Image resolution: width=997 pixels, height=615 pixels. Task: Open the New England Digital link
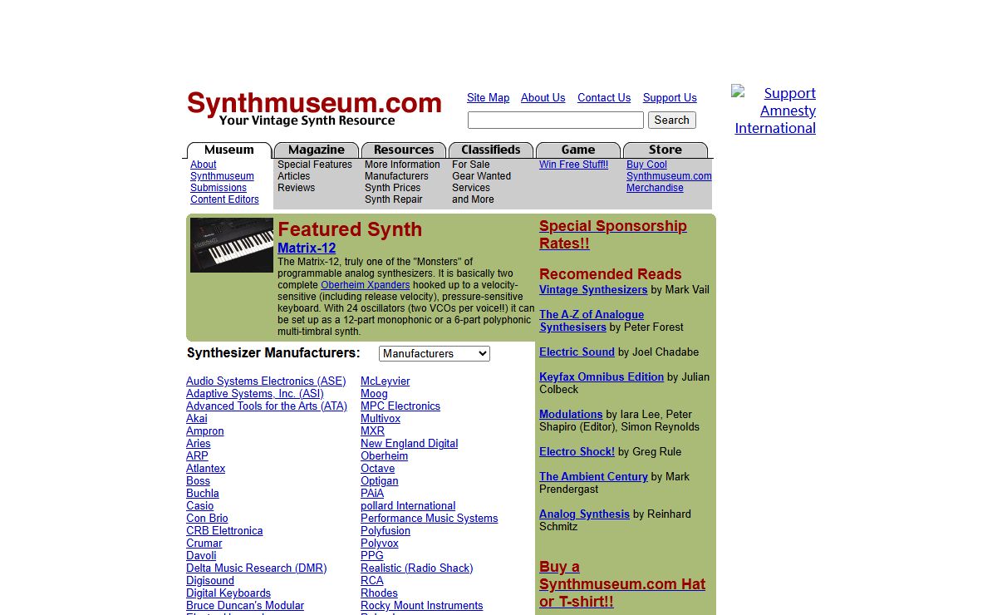[x=410, y=444]
